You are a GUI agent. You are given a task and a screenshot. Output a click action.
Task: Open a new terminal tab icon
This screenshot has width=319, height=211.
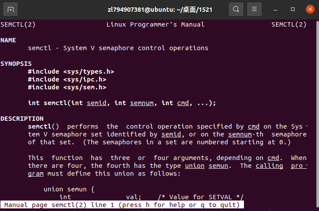[x=10, y=9]
